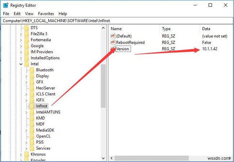Click the values pane horizontal scrollbar thumb
Viewport: 234px width, 162px height.
coord(152,158)
